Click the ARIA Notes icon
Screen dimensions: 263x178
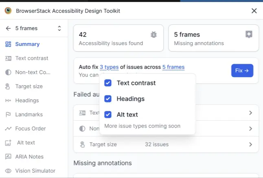click(x=8, y=156)
